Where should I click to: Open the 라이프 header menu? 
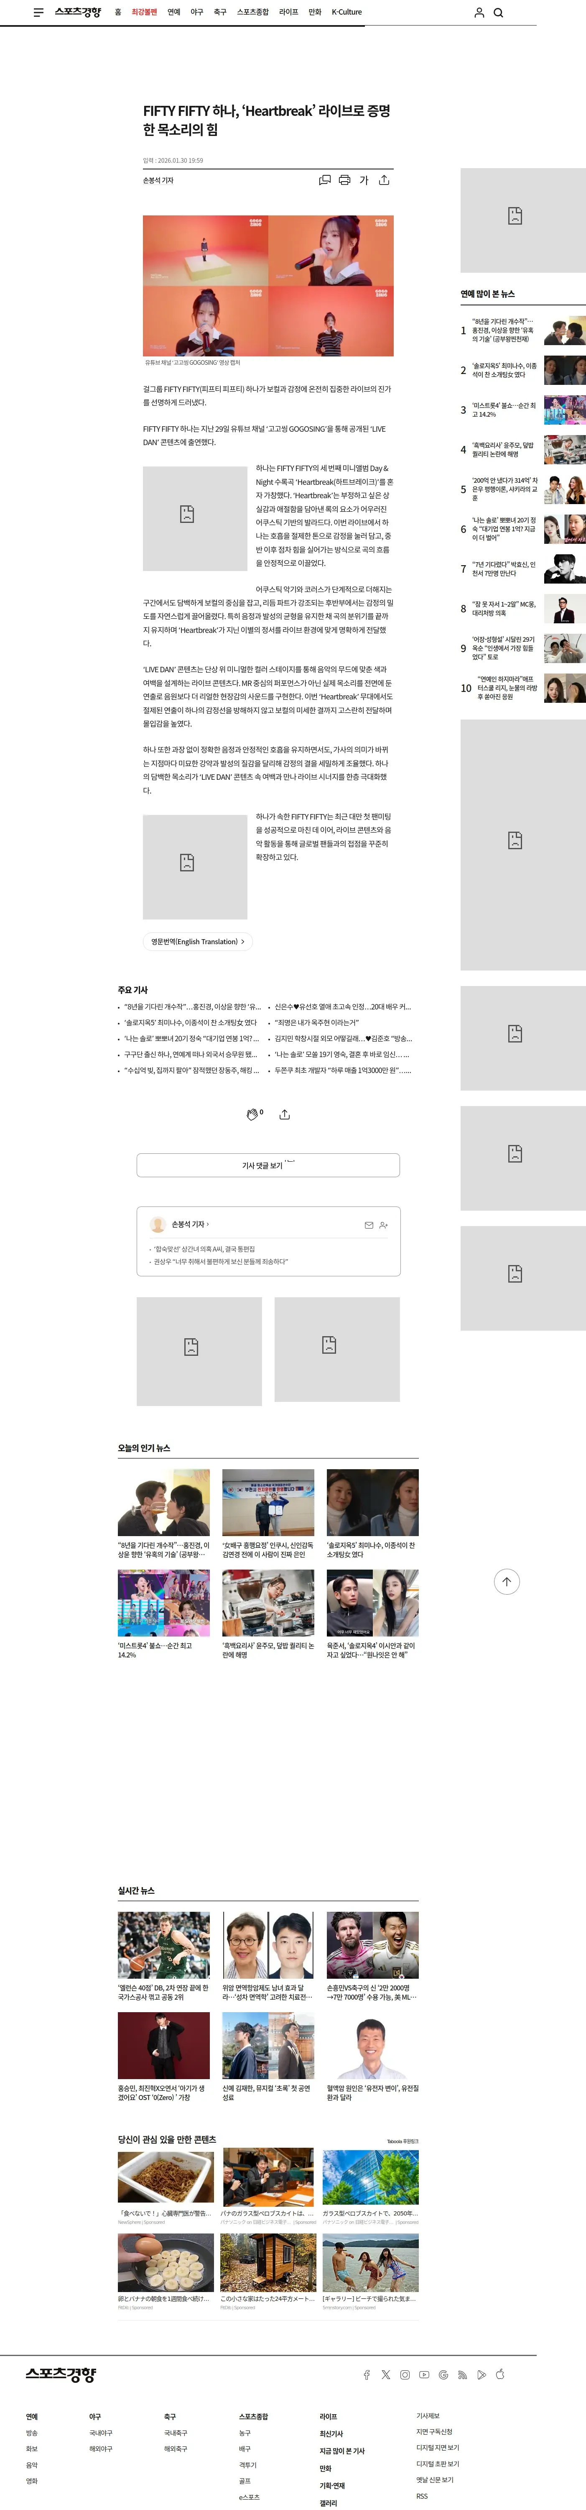pos(289,13)
